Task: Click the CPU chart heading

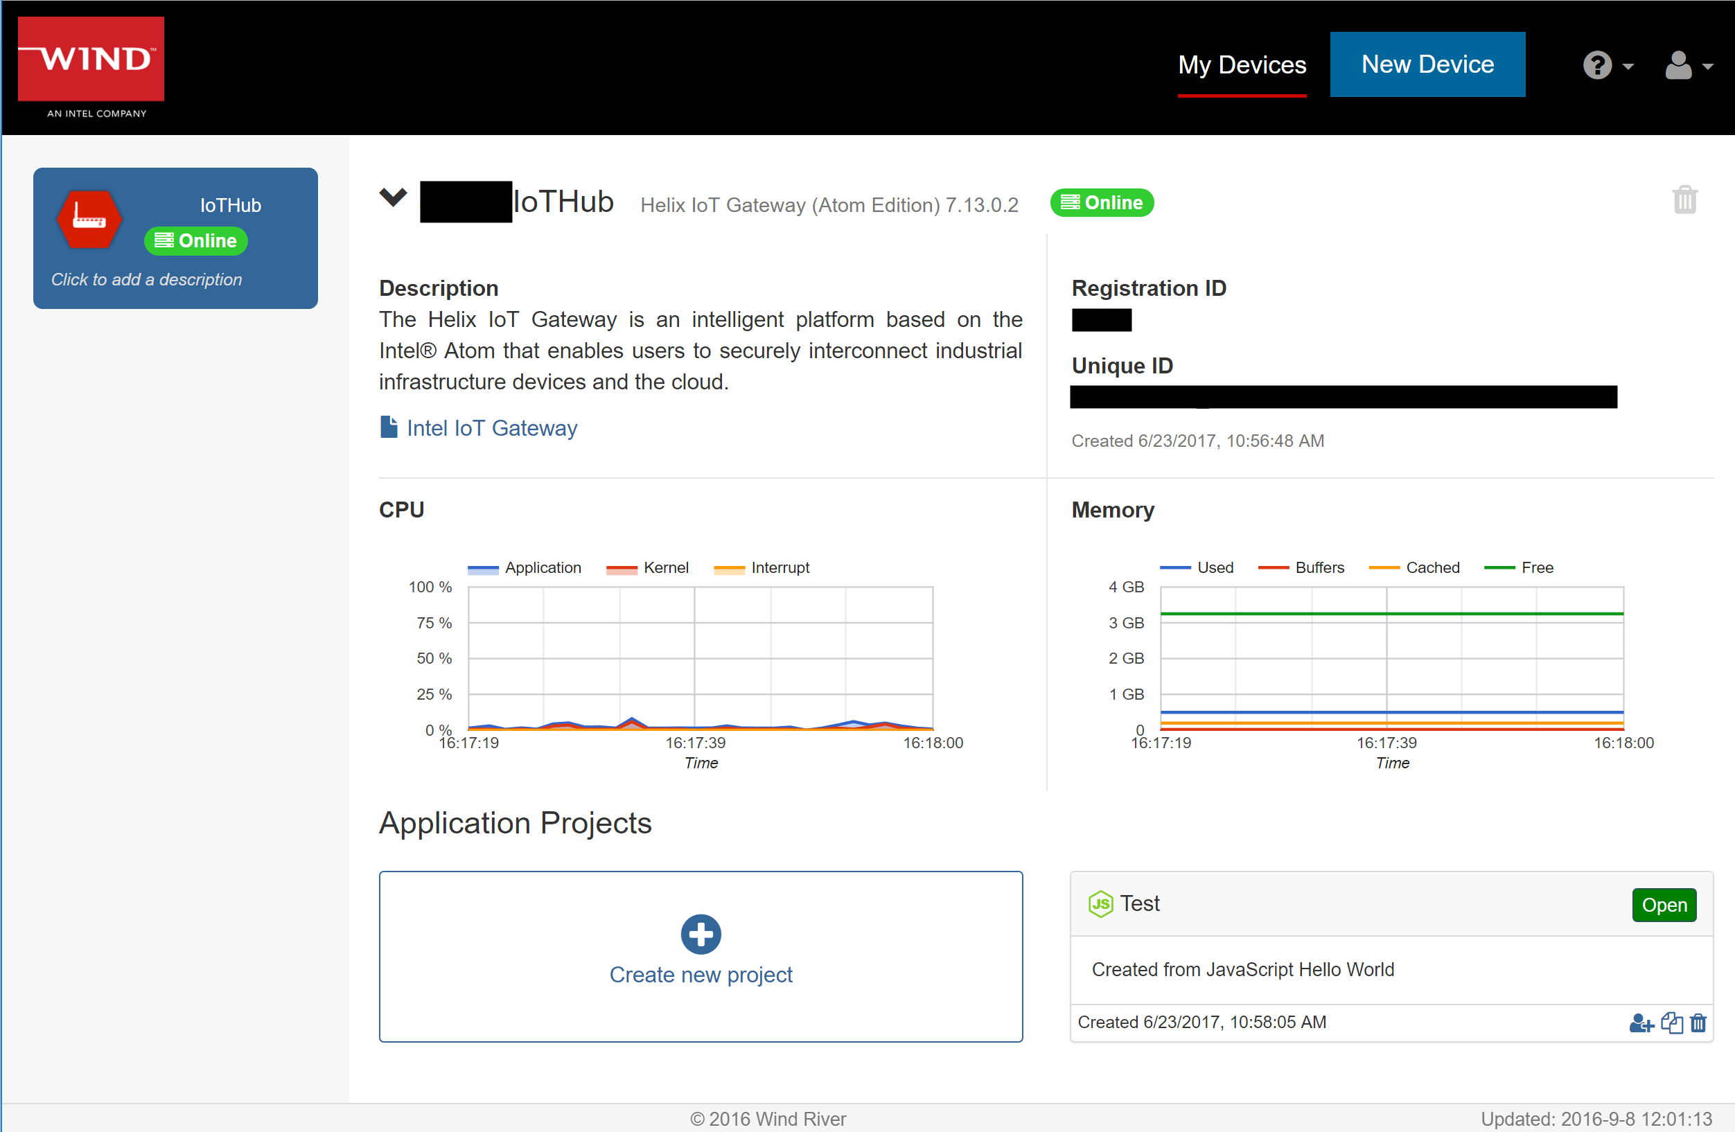Action: pyautogui.click(x=401, y=509)
